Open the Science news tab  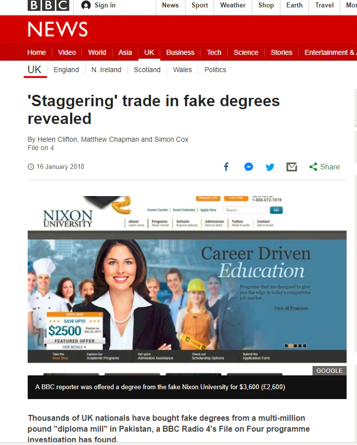coord(246,52)
